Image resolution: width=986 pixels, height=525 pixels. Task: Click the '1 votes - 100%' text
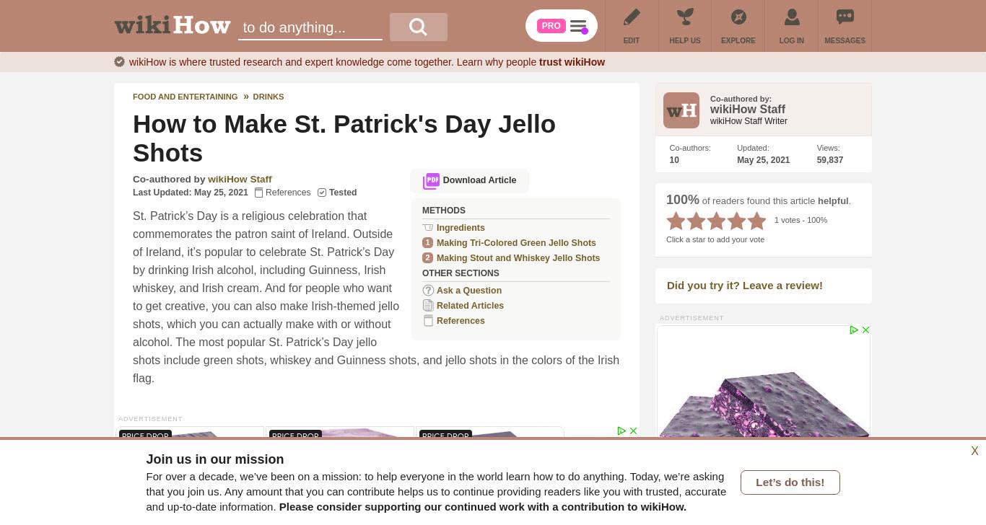coord(801,221)
